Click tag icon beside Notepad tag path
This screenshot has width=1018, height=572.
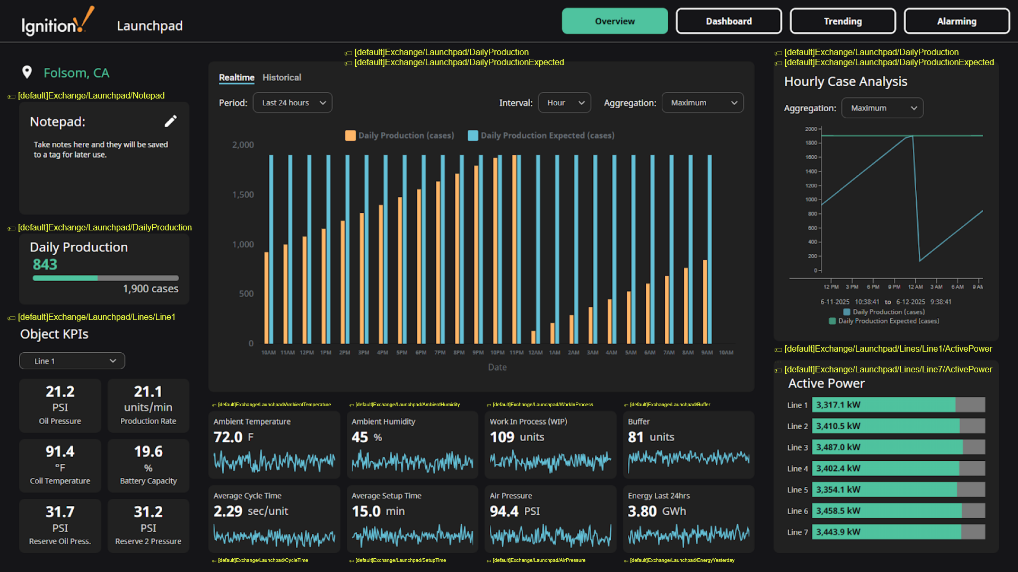click(x=11, y=96)
